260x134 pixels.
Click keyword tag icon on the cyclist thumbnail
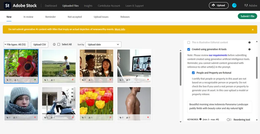pyautogui.click(x=45, y=80)
